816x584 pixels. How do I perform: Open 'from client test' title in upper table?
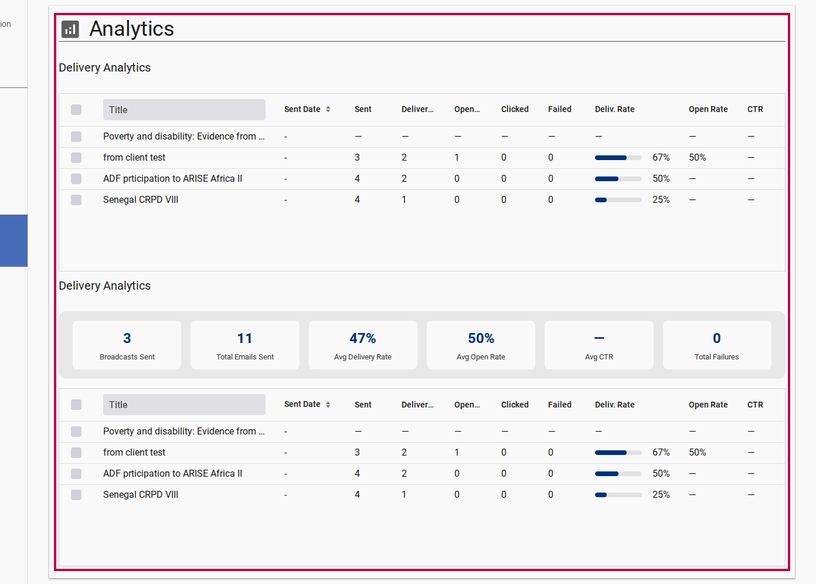134,158
